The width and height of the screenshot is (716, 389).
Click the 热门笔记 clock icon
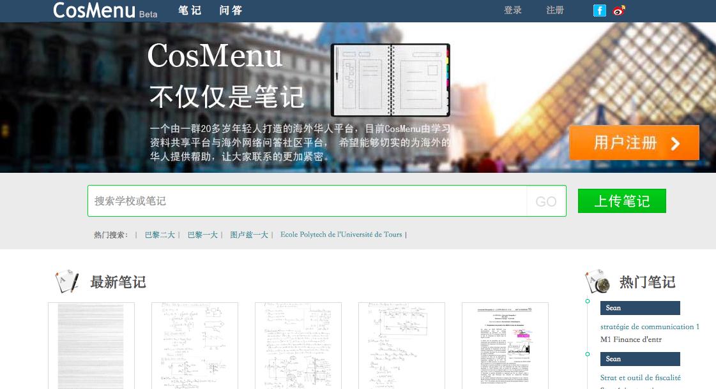(598, 281)
